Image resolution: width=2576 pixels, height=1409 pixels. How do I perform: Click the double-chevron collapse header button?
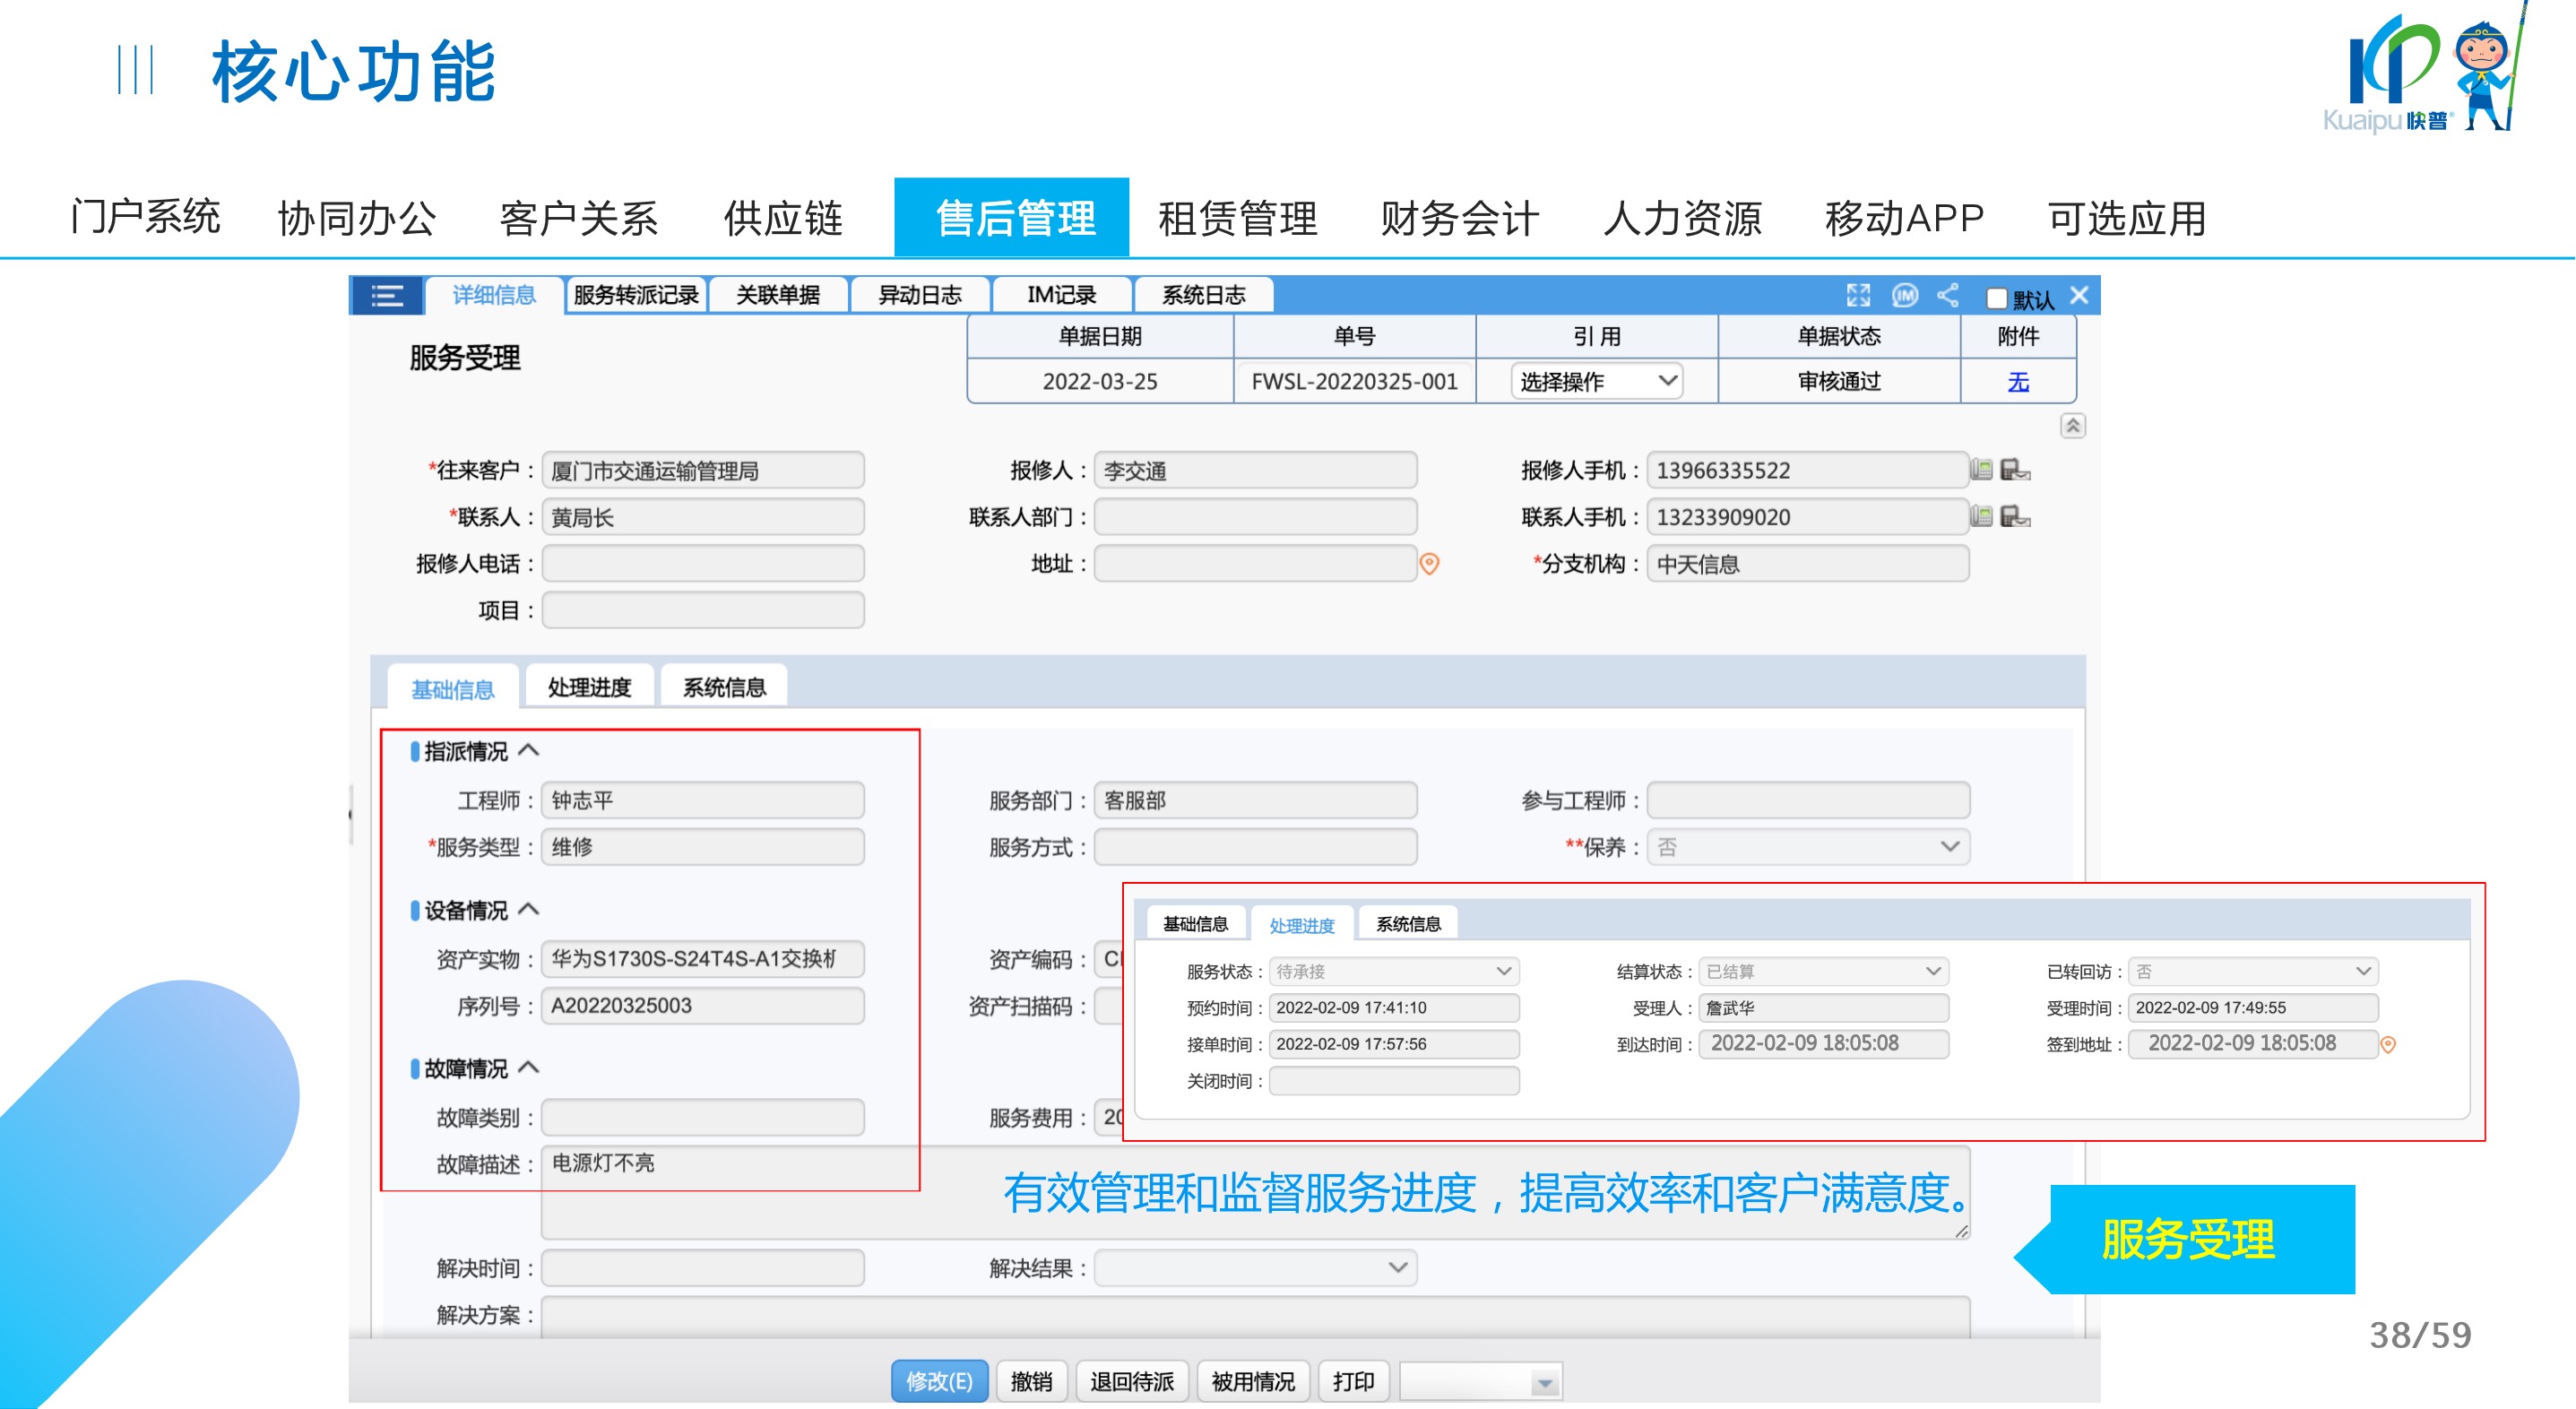[2072, 426]
